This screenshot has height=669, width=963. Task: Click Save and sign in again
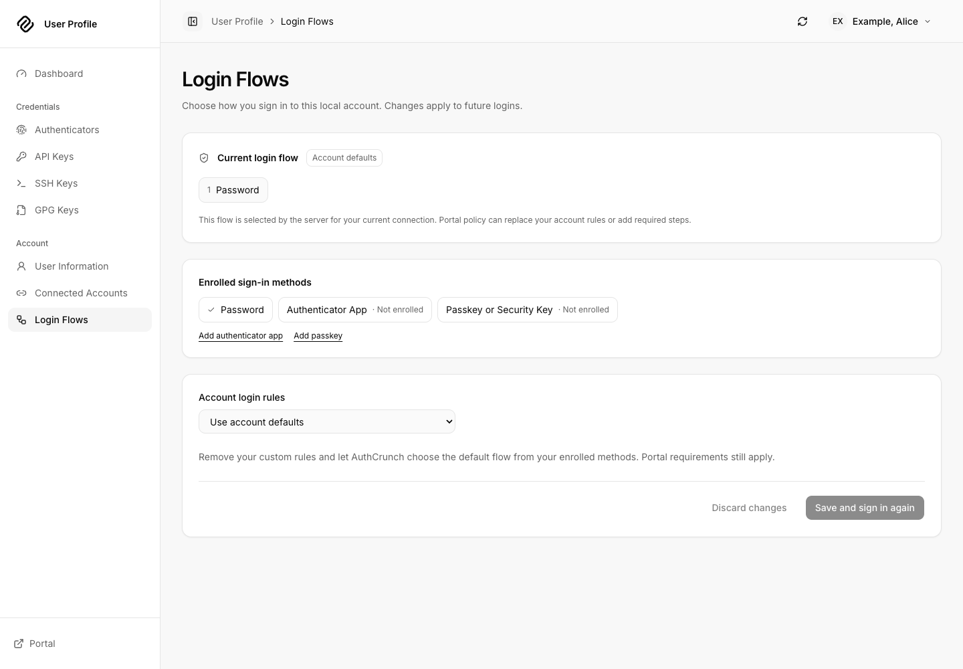(865, 508)
